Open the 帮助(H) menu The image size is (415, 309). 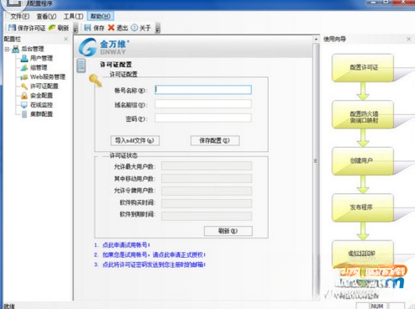[101, 16]
